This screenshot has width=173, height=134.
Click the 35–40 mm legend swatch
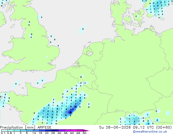tap(68, 130)
